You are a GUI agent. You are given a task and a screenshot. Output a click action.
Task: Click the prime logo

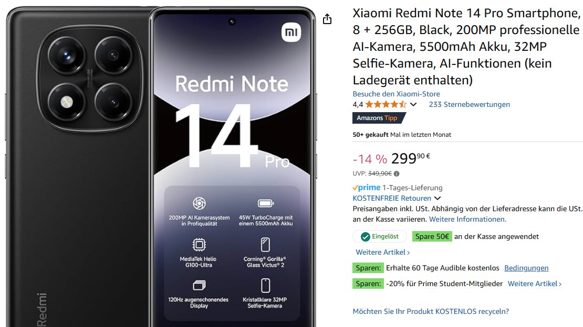click(367, 188)
